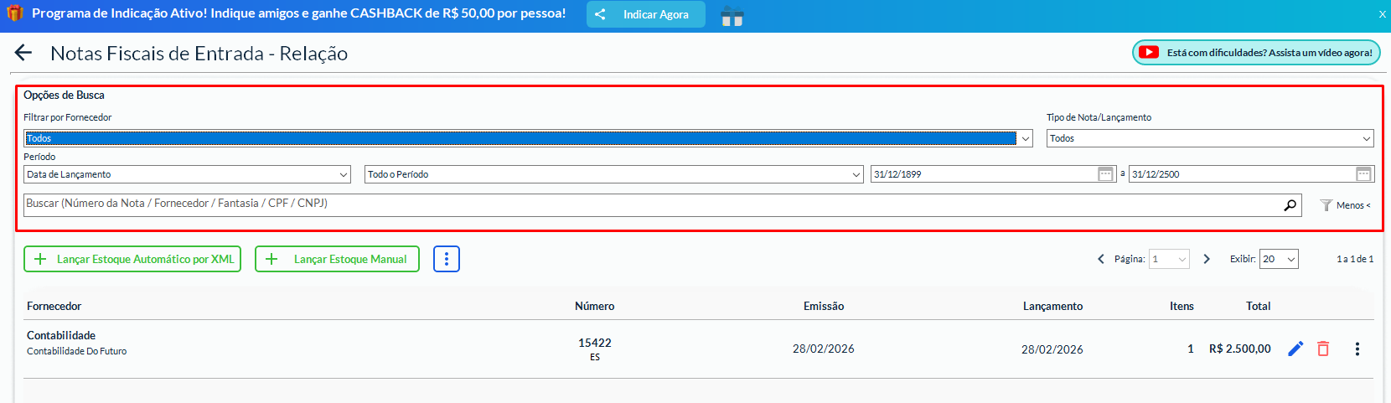Open the end date calendar picker

tap(1363, 174)
